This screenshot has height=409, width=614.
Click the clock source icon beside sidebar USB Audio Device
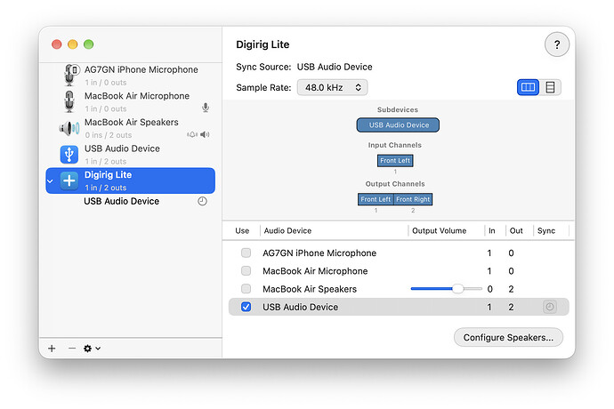coord(203,201)
